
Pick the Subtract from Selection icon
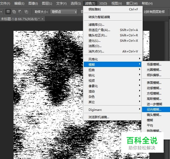(x=20, y=12)
